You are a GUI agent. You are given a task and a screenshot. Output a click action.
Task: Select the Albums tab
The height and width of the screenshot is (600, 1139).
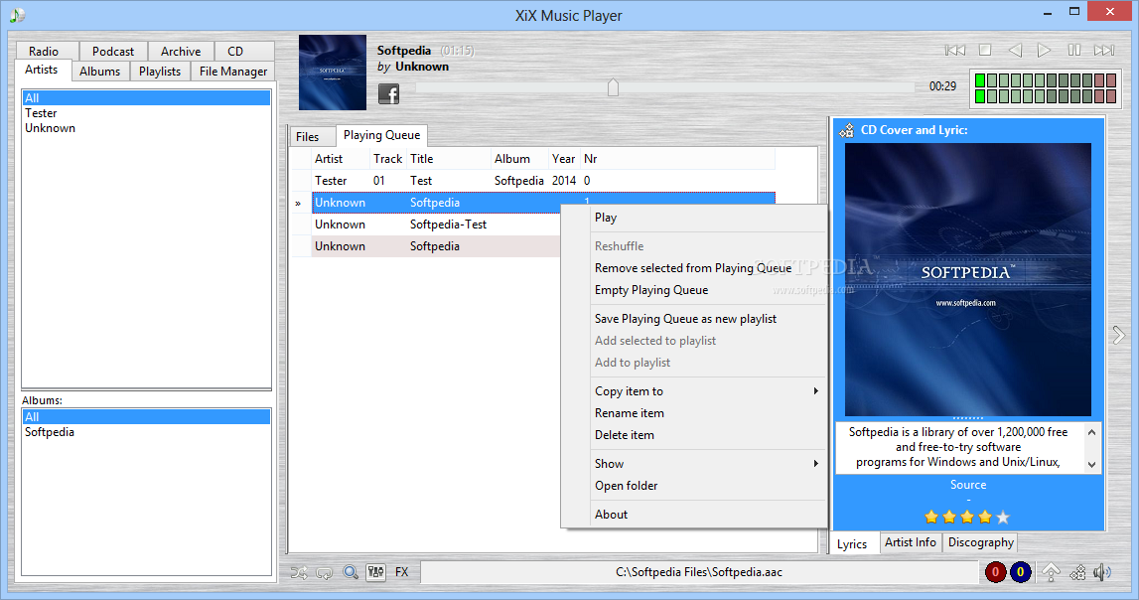click(99, 72)
